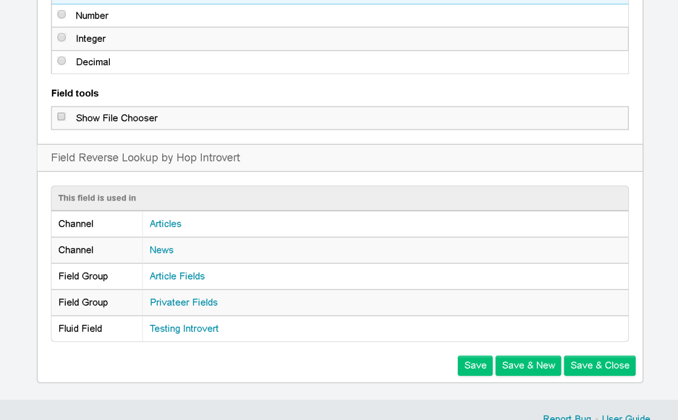Select the Integer field type radio button
The image size is (678, 420).
click(61, 37)
